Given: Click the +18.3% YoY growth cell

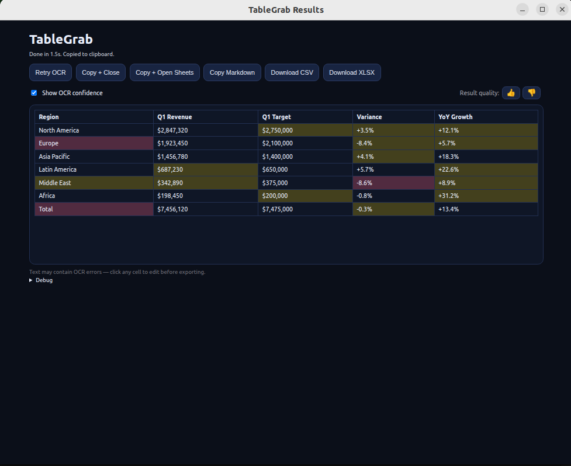Looking at the screenshot, I should coord(486,157).
